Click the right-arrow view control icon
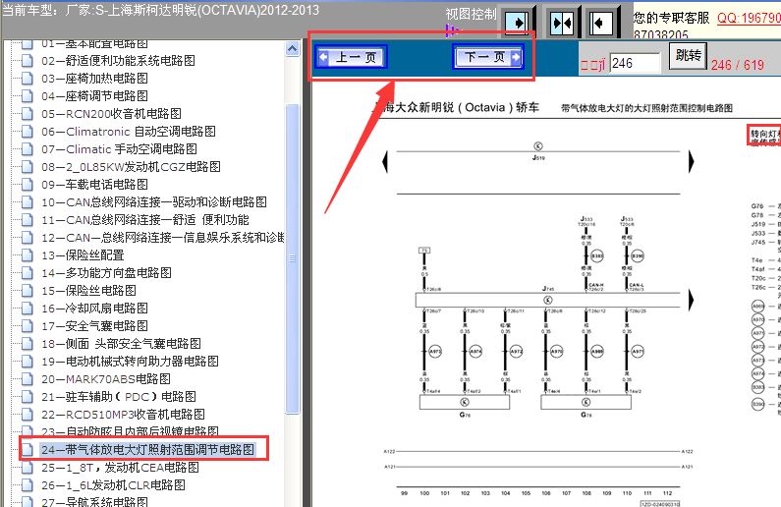Image resolution: width=781 pixels, height=507 pixels. [517, 23]
